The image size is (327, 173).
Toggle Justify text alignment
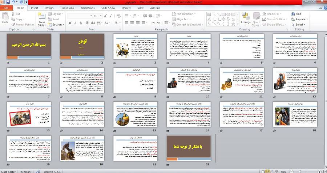(144, 23)
